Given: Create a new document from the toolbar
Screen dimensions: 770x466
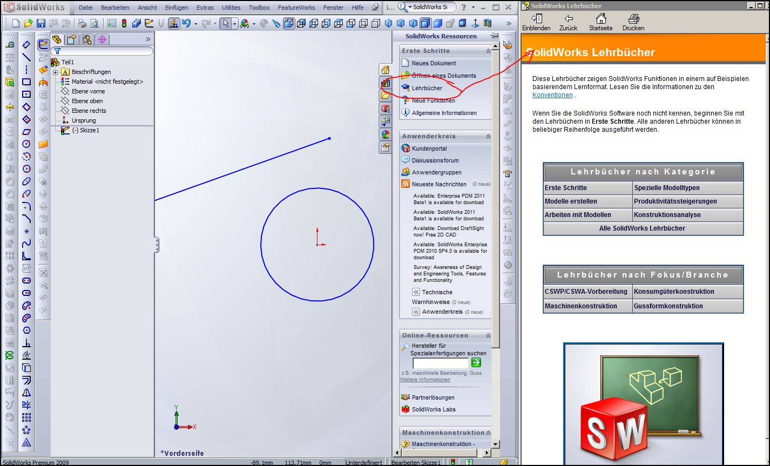Looking at the screenshot, I should tap(16, 23).
